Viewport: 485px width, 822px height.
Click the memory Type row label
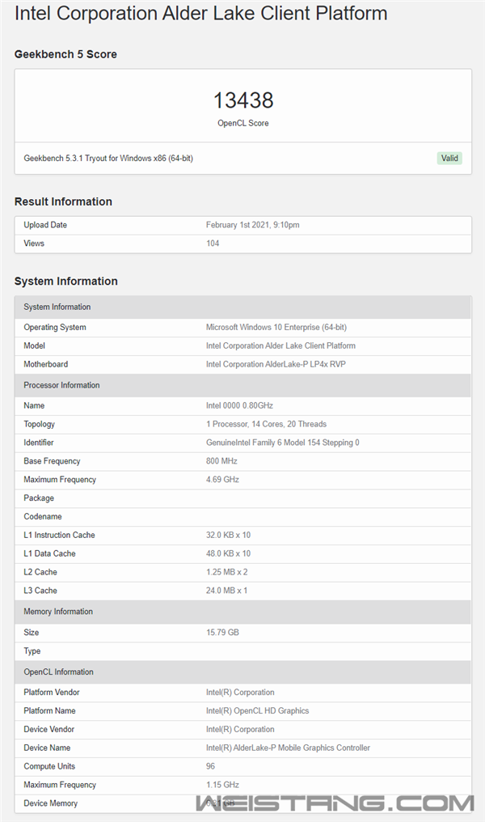click(32, 651)
